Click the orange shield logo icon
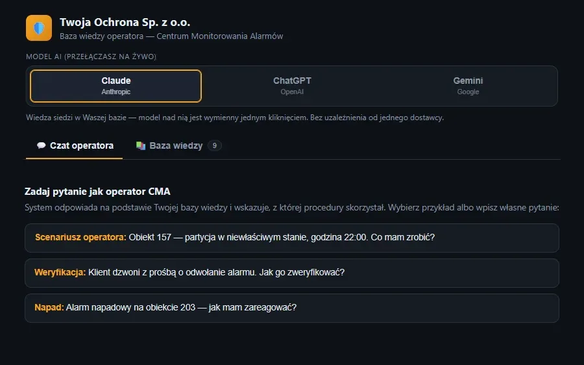Screen dimensions: 584x365 click(39, 28)
